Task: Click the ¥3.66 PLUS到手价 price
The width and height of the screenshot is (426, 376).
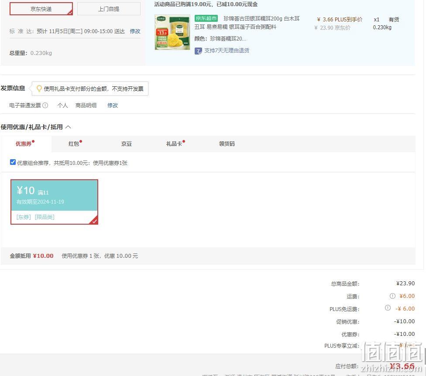Action: pos(340,20)
